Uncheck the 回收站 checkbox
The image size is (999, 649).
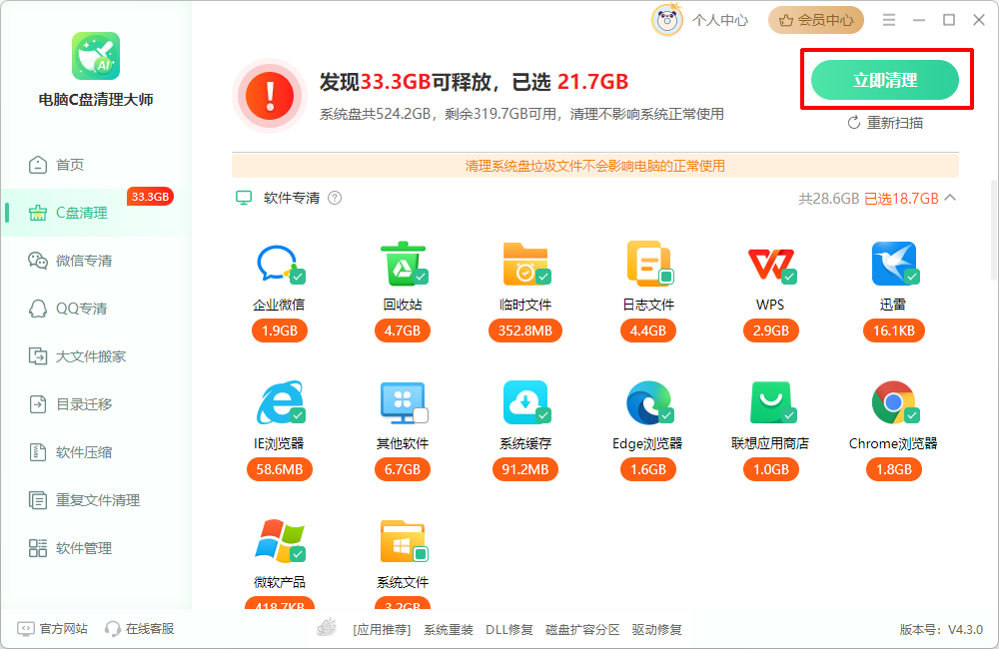(x=421, y=277)
